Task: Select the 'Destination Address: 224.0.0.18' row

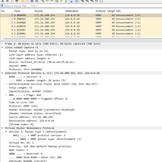Action: (32, 121)
